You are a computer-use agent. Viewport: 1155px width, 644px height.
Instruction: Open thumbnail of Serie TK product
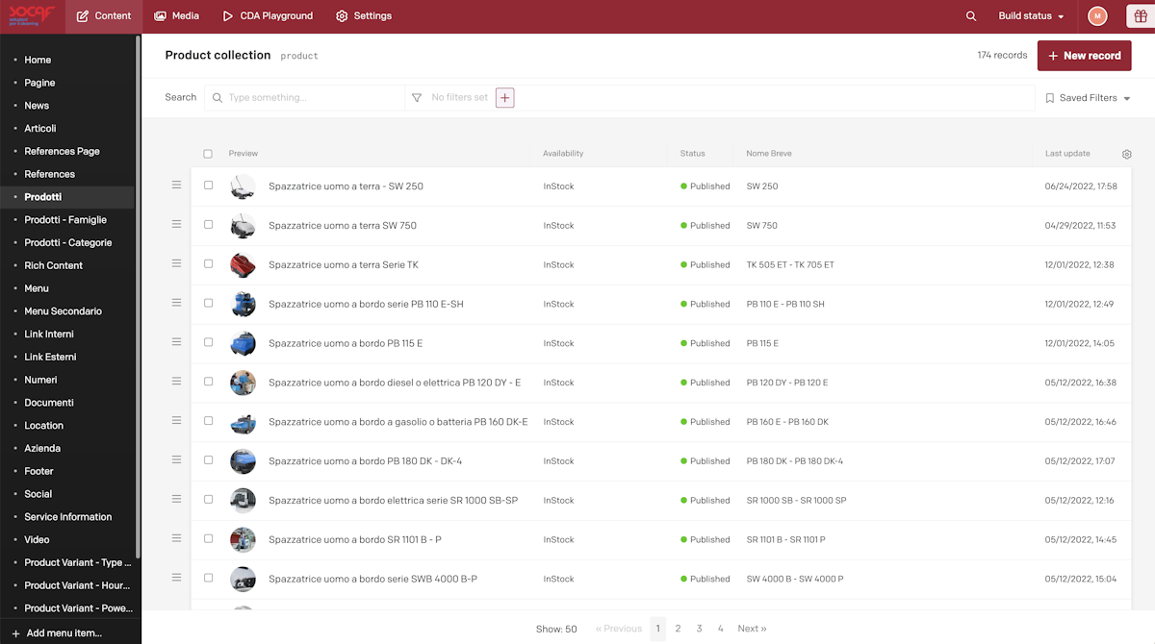coord(243,265)
